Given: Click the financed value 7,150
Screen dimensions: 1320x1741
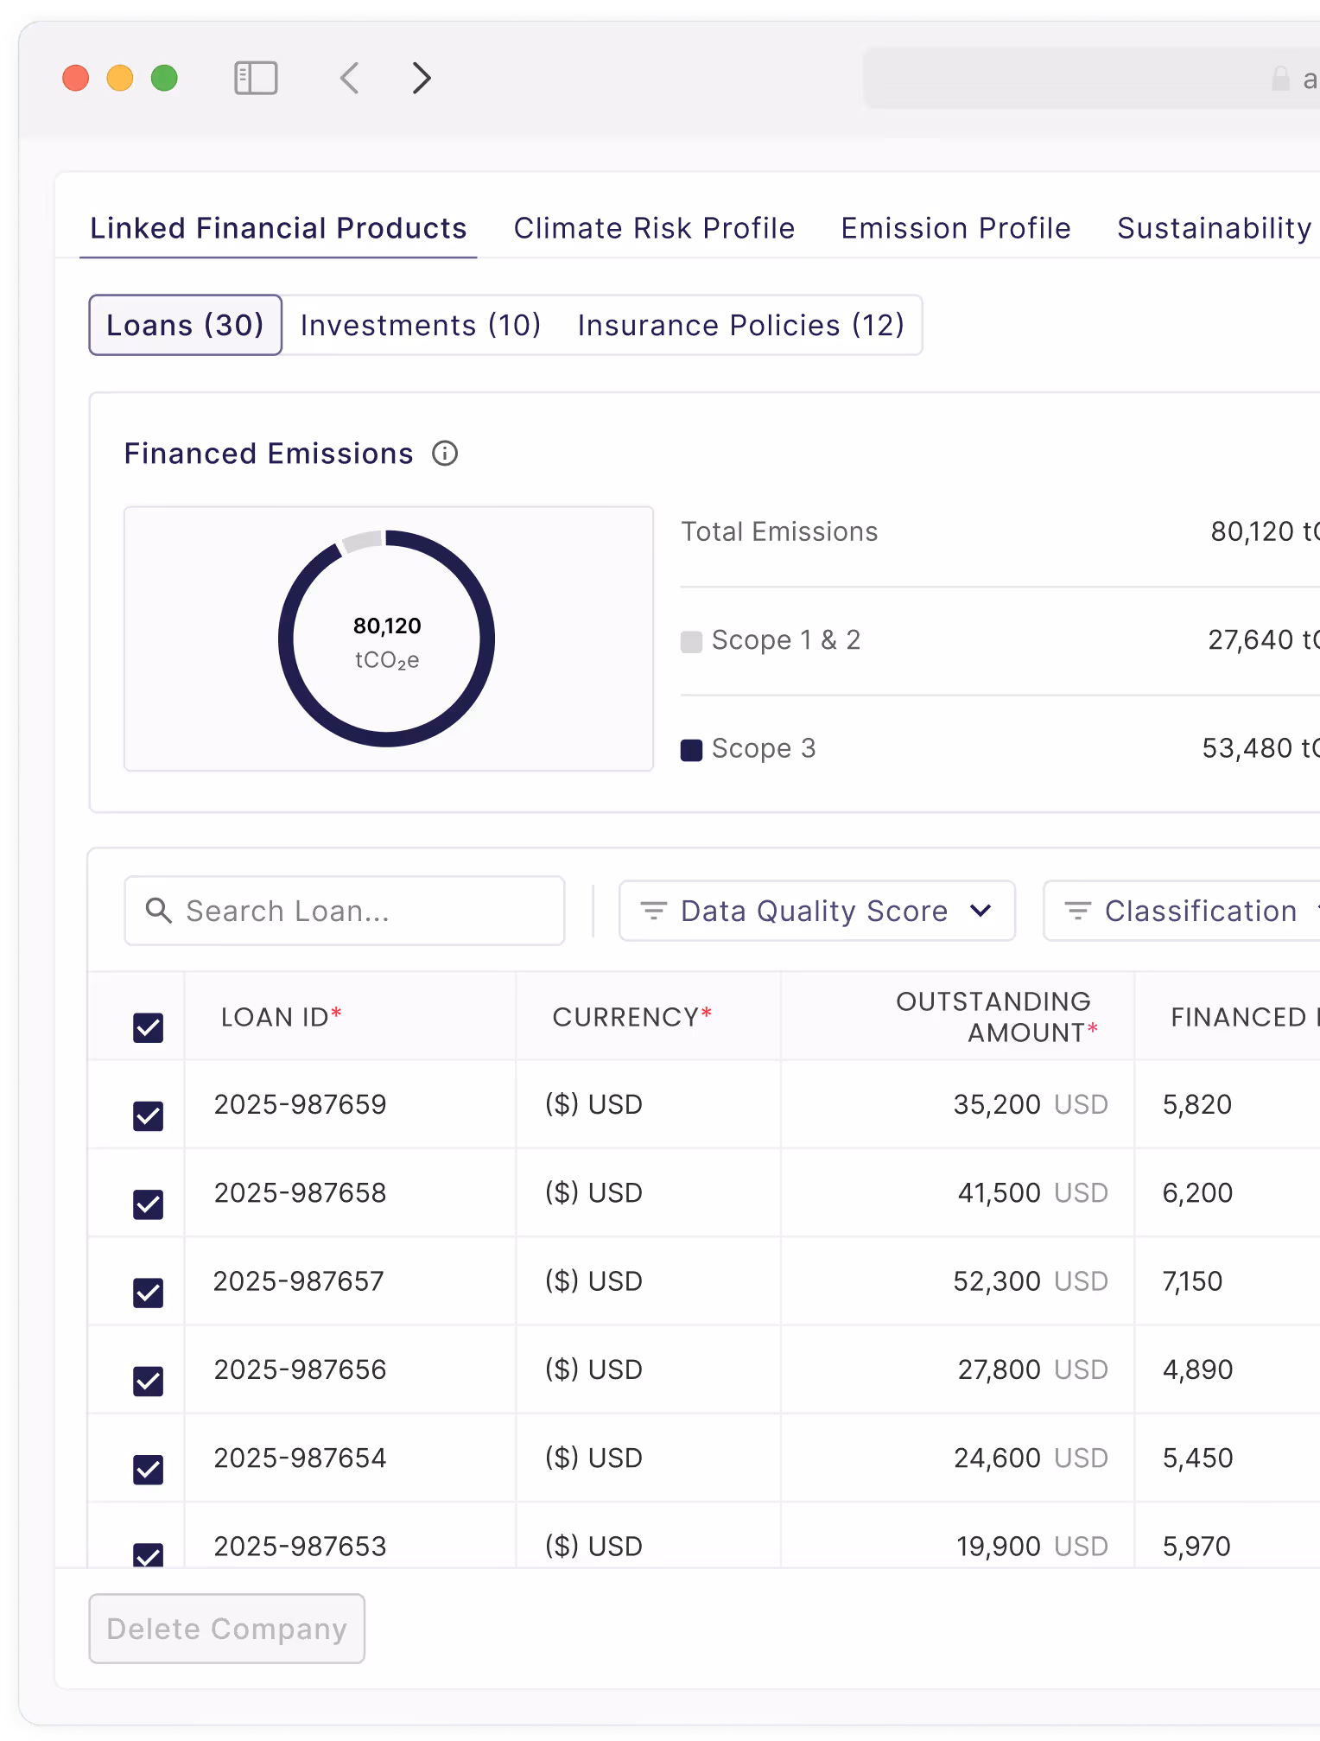Looking at the screenshot, I should click(1192, 1280).
